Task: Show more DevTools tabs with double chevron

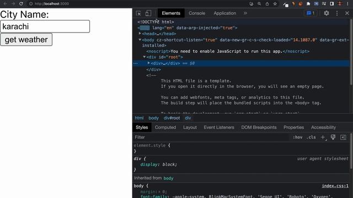Action: pyautogui.click(x=245, y=13)
